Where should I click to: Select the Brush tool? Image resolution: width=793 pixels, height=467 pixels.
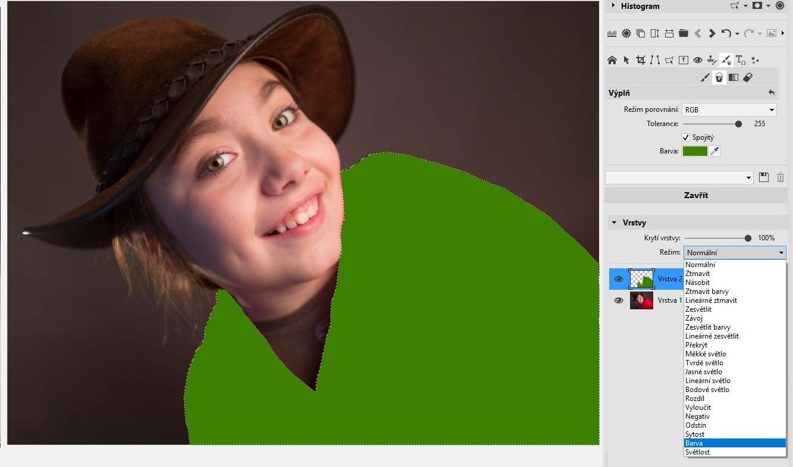705,77
